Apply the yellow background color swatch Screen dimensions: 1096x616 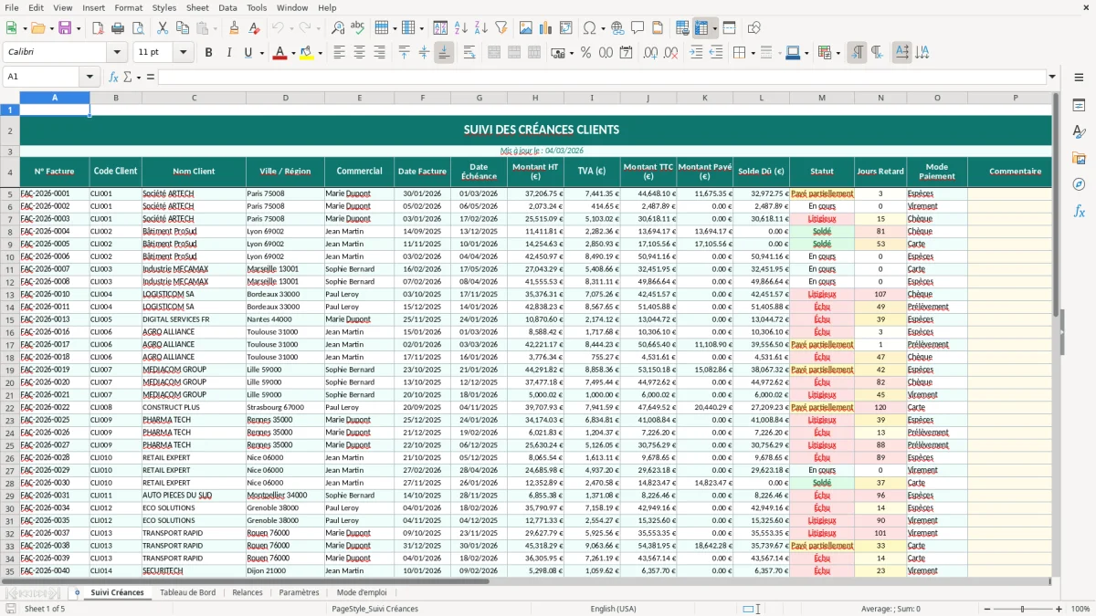pos(307,53)
